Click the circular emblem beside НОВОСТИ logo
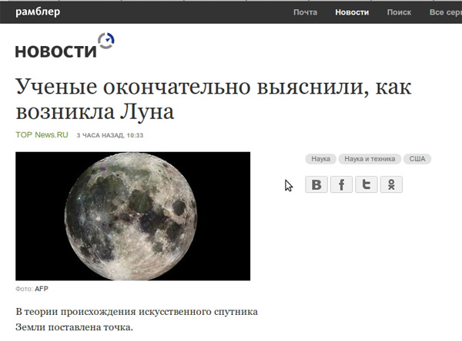The image size is (462, 341). click(106, 41)
